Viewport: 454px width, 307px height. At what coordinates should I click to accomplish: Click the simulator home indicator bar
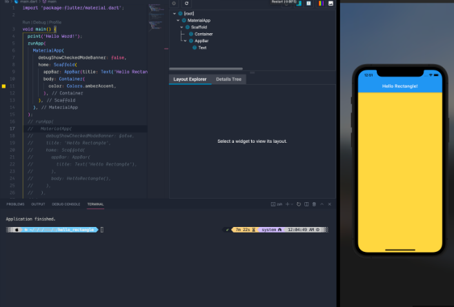click(x=400, y=250)
